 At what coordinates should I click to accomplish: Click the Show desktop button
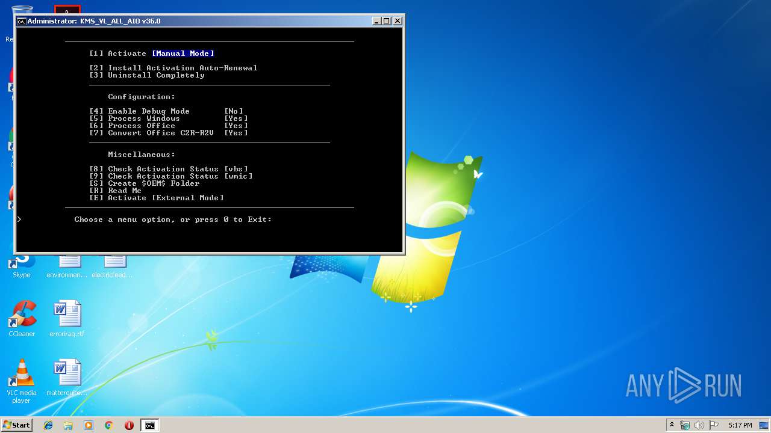click(765, 425)
